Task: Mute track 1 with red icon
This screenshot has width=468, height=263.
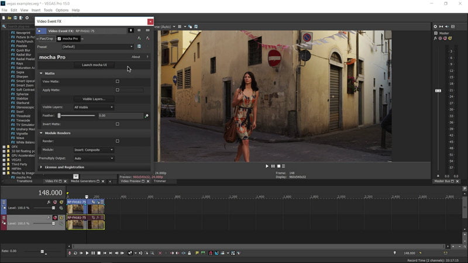Action: coord(55,202)
